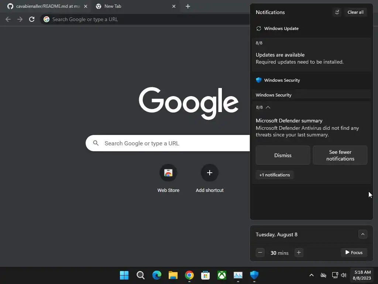
Task: Open the Windows Start menu
Action: point(124,275)
